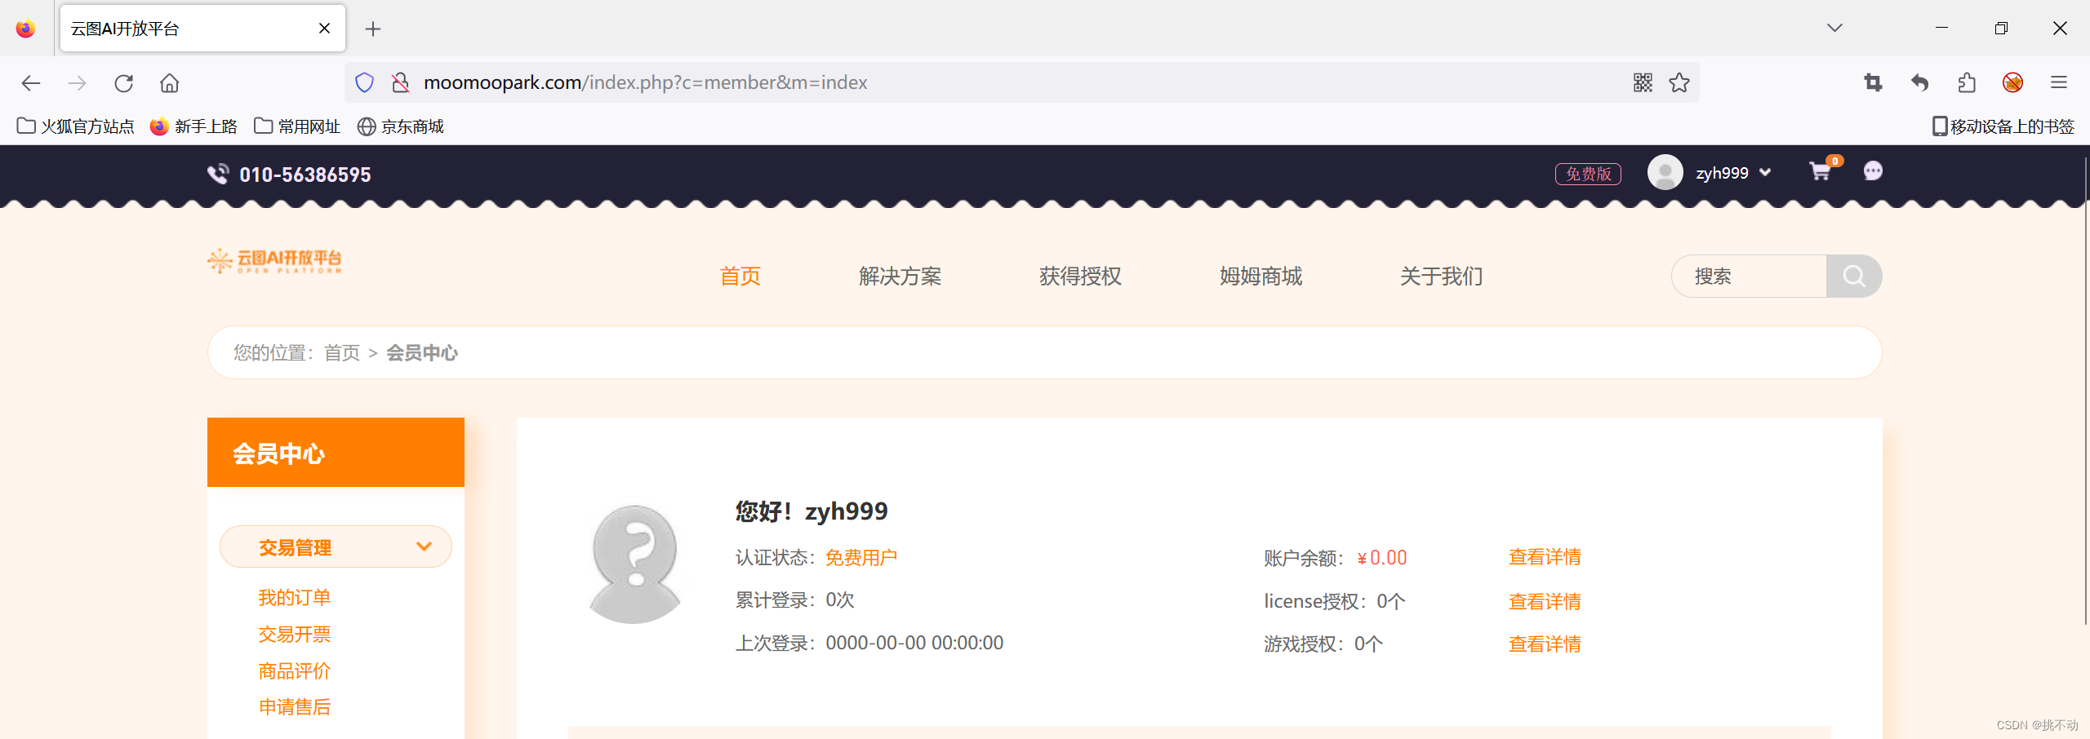Open the Firefox application menu
2090x739 pixels.
tap(2059, 82)
